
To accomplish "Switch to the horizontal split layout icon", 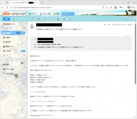I will coord(130,19).
